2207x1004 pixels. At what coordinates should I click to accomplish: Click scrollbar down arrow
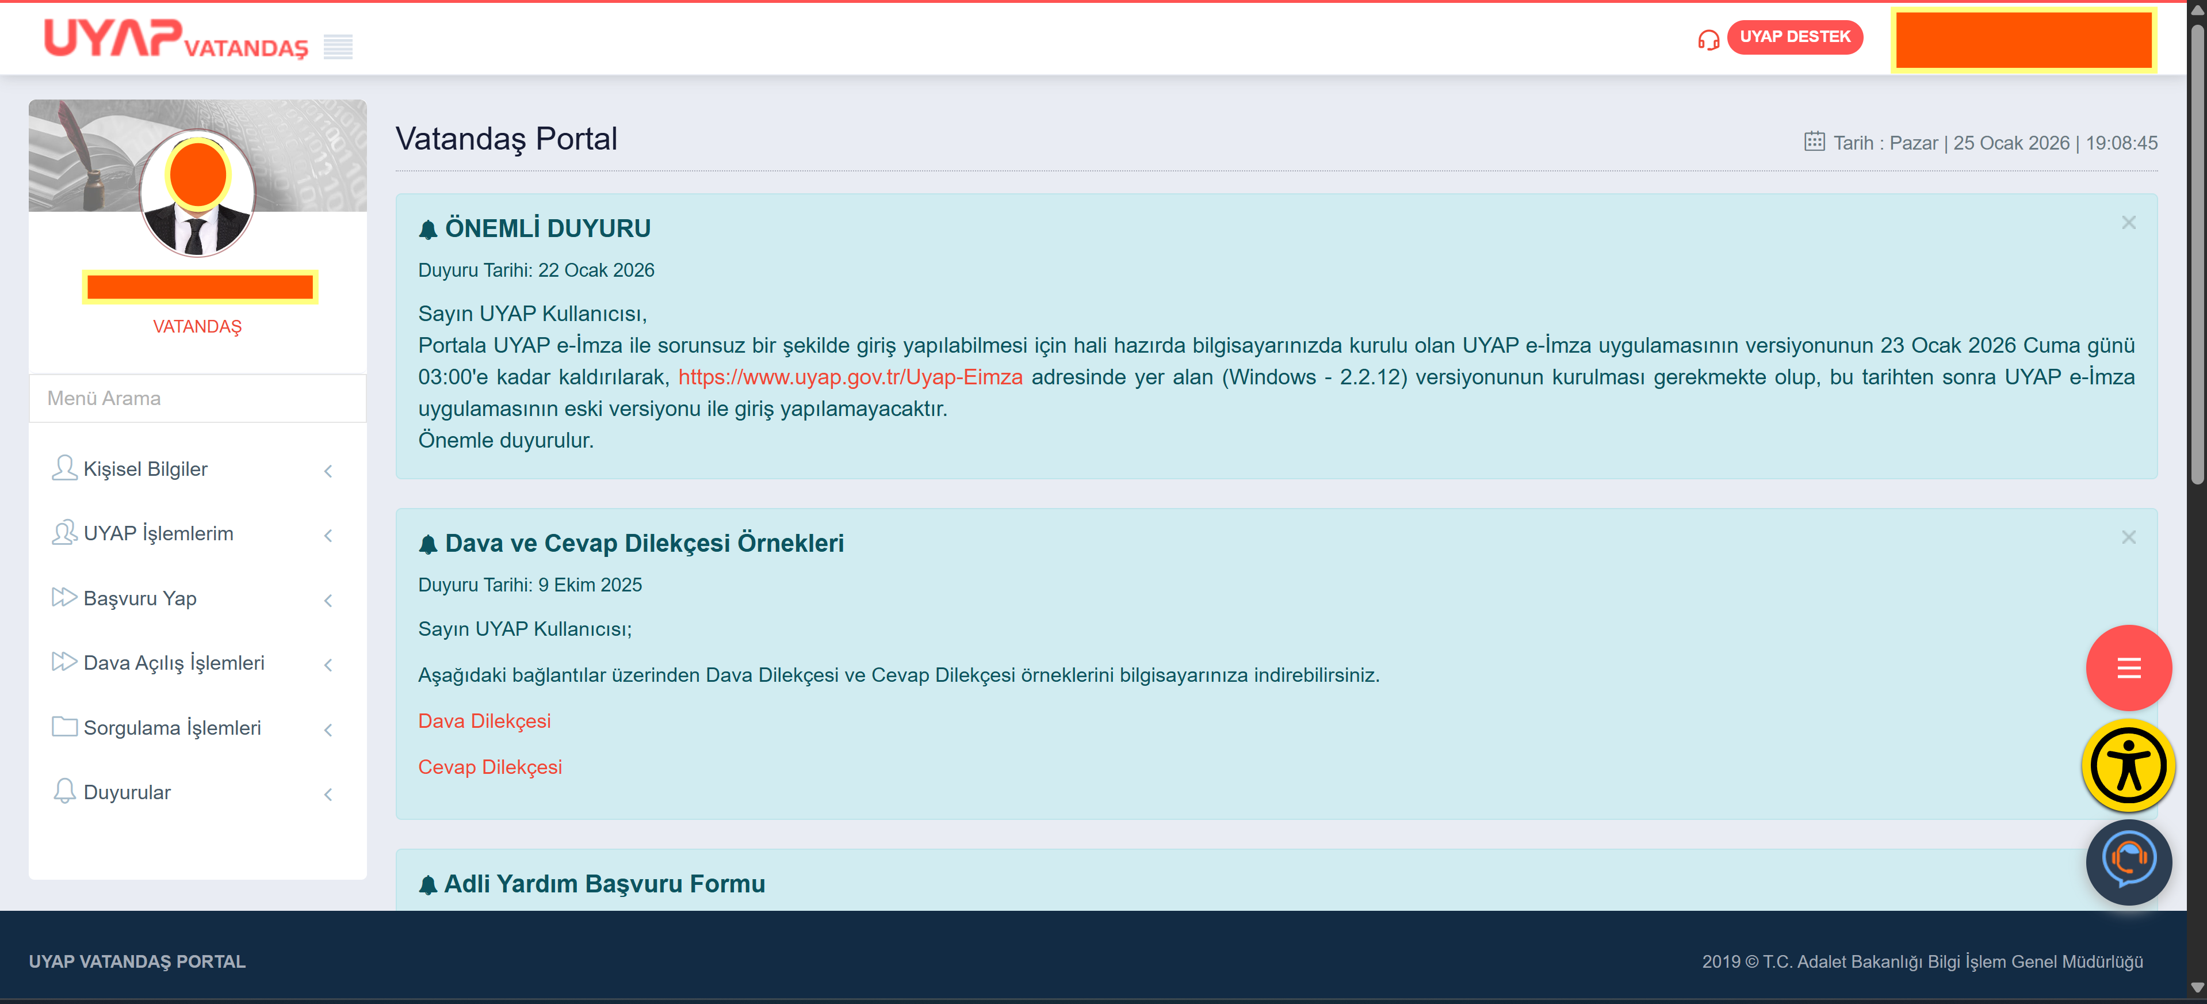[2197, 988]
